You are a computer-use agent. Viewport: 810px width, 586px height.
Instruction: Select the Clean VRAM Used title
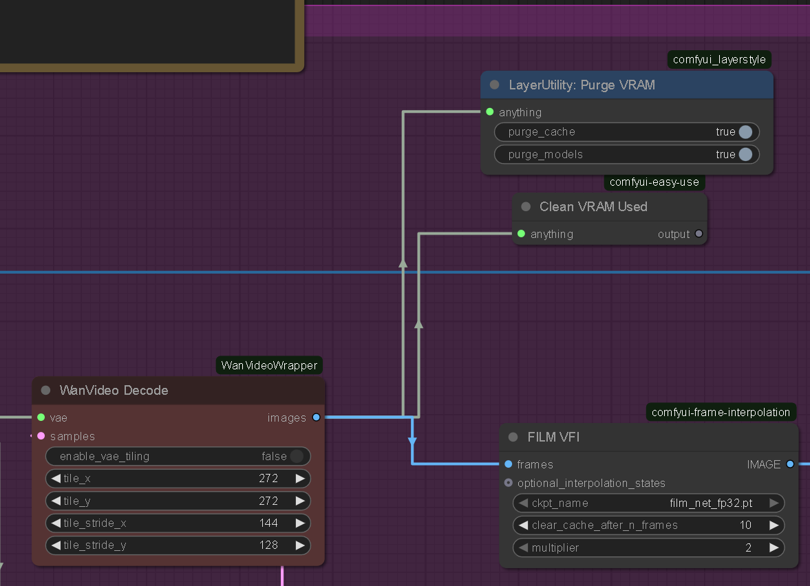(593, 206)
